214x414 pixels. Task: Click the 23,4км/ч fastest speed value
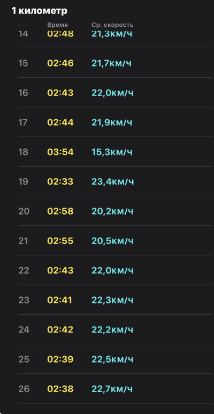pyautogui.click(x=113, y=182)
